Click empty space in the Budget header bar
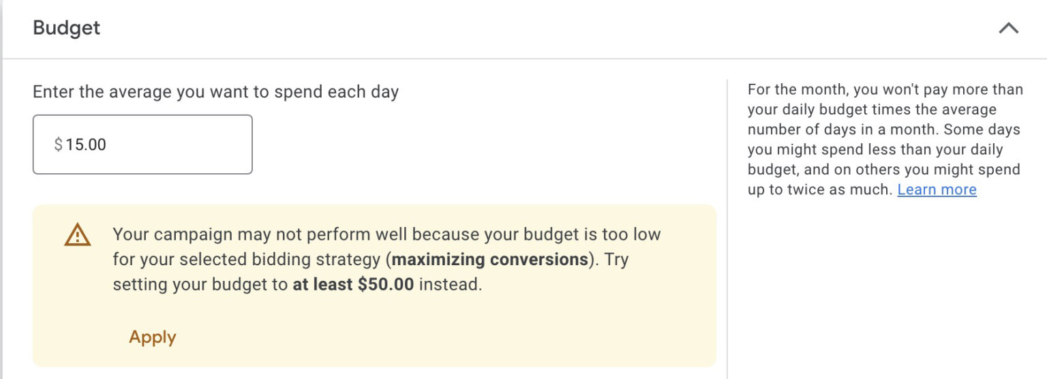 (x=545, y=29)
